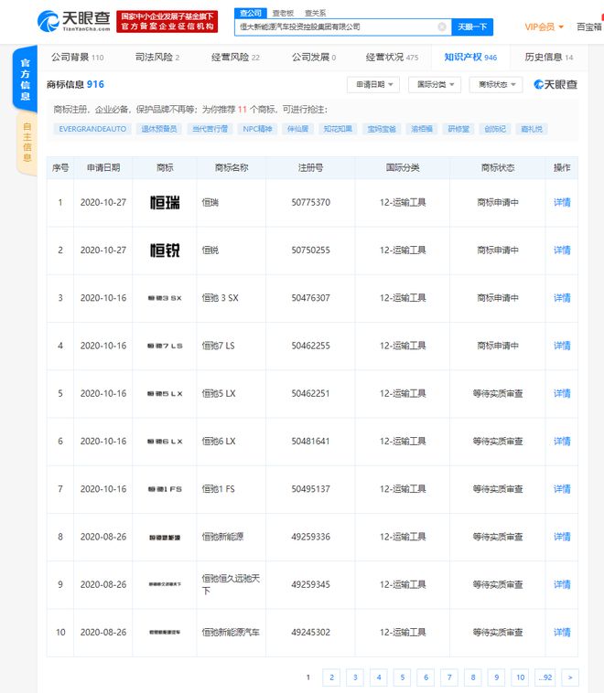Go to next page with arrow button
Viewport: 604px width, 693px height.
(570, 677)
